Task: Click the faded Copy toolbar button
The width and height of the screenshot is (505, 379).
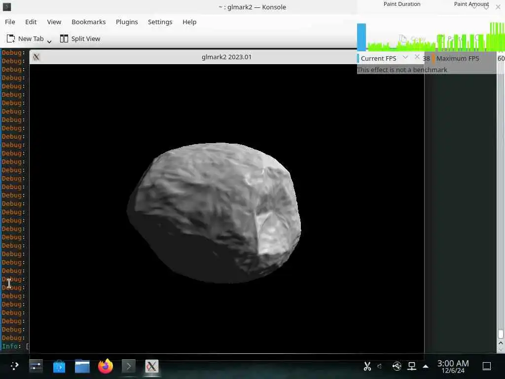Action: tap(413, 38)
